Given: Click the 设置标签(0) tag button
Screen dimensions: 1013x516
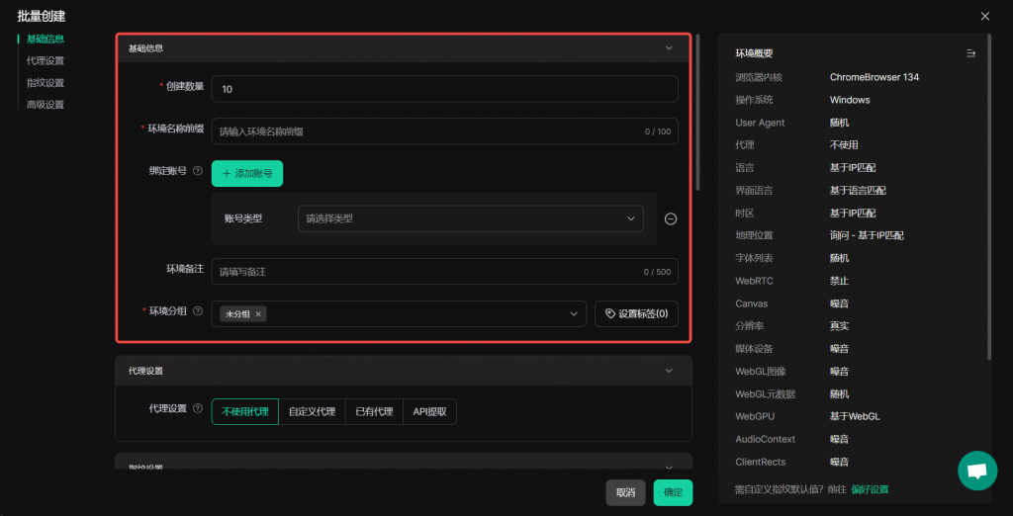Looking at the screenshot, I should [636, 314].
